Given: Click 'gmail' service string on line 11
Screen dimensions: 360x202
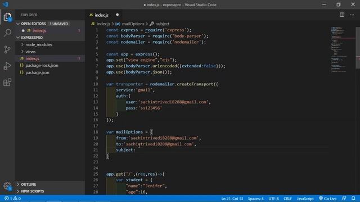Looking at the screenshot, I should click(144, 90).
